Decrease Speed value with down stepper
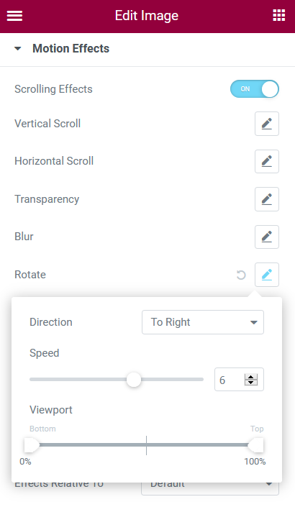295x507 pixels. pos(250,382)
